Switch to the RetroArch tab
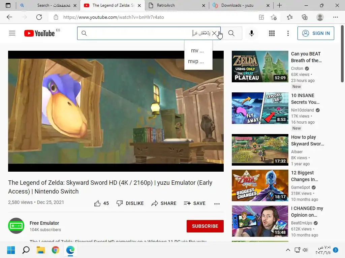The height and width of the screenshot is (258, 345). point(177,5)
